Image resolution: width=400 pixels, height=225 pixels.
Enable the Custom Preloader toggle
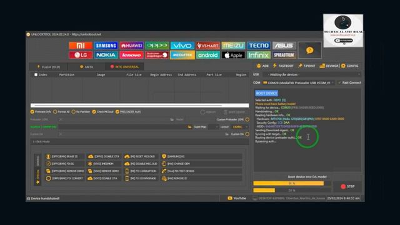pos(247,119)
